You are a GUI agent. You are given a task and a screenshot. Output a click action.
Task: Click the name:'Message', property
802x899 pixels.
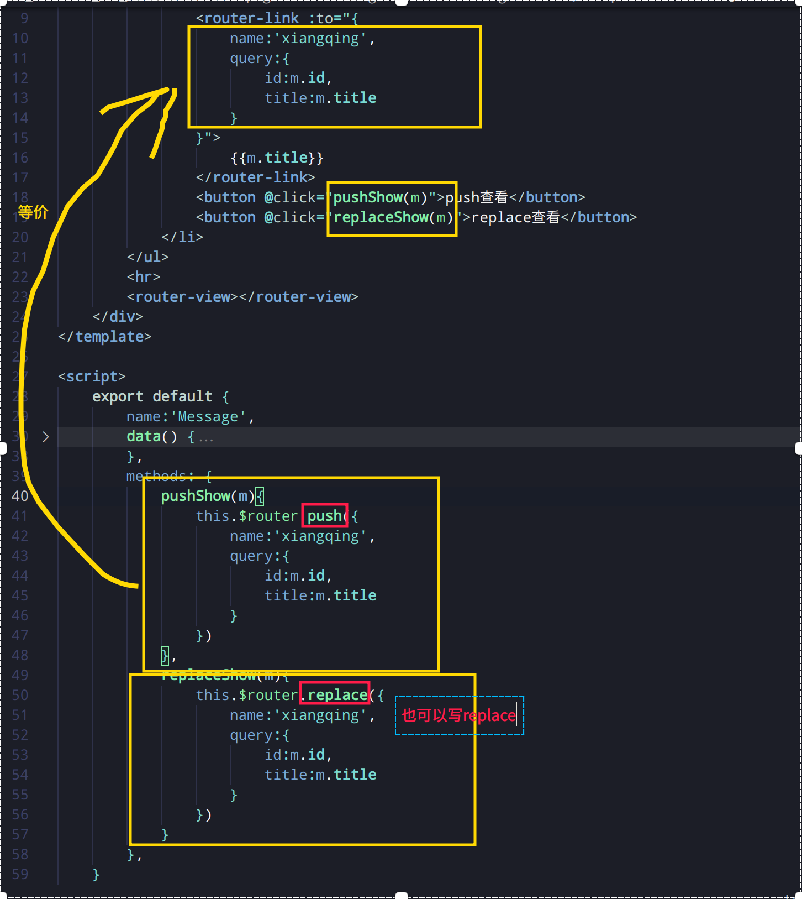(x=191, y=416)
